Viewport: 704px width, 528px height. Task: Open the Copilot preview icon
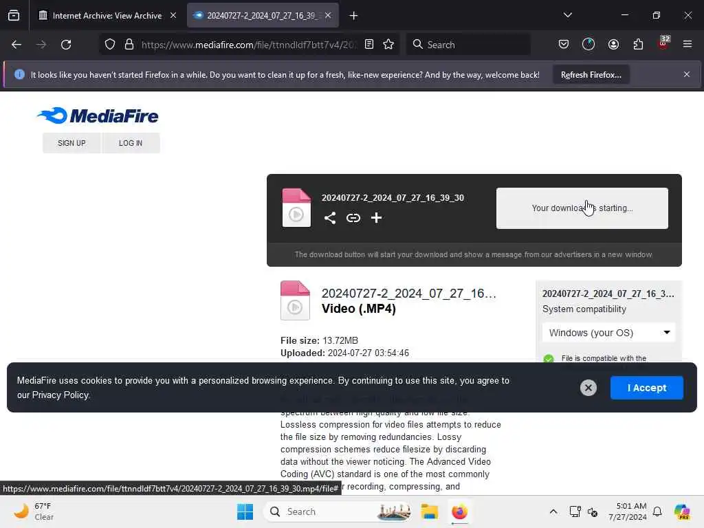682,511
